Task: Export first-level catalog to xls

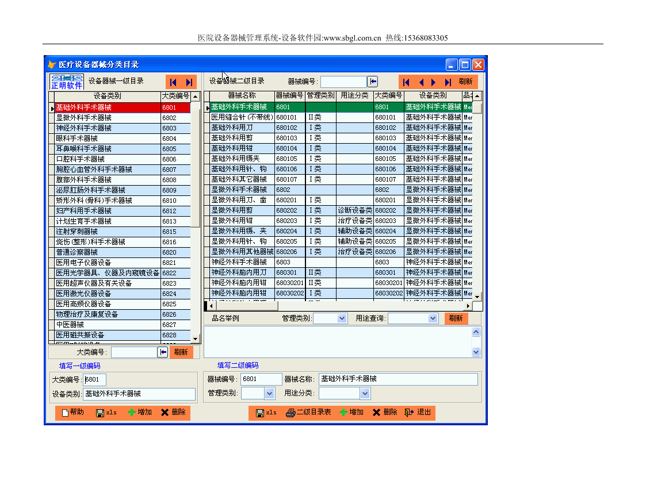Action: tap(106, 412)
